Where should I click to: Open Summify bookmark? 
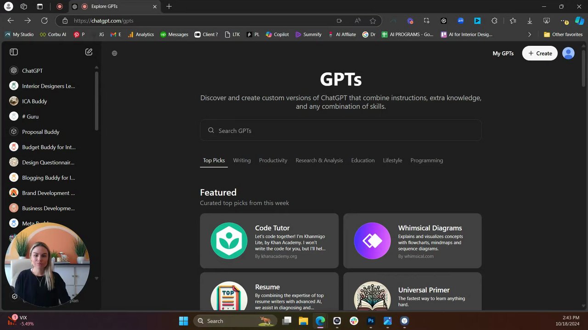pyautogui.click(x=308, y=34)
